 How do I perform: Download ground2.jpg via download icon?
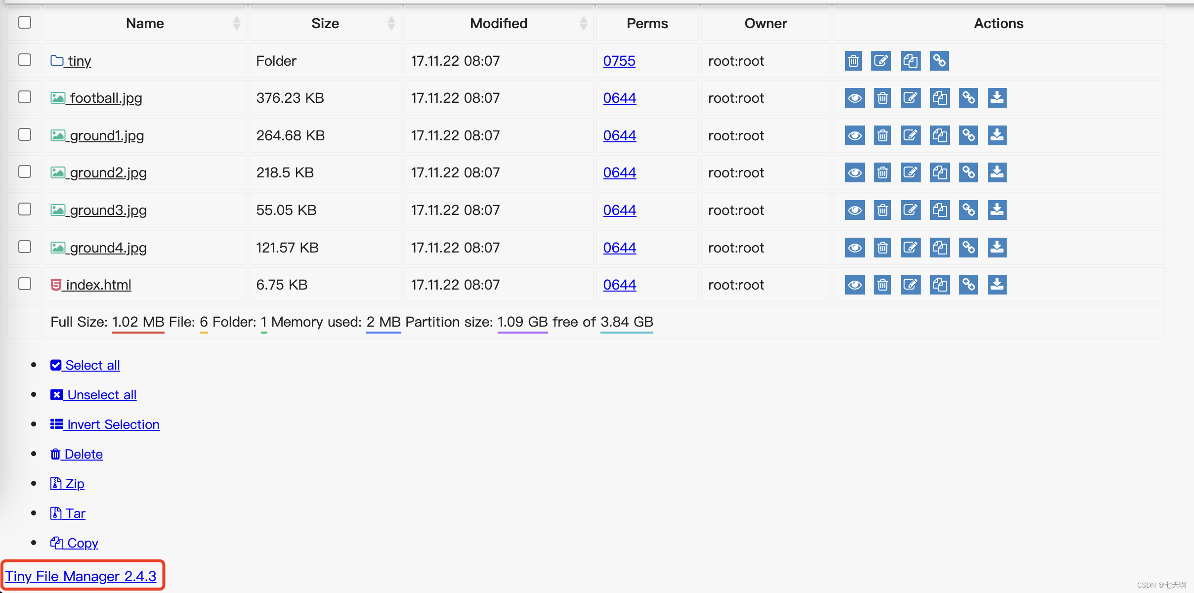(x=997, y=173)
